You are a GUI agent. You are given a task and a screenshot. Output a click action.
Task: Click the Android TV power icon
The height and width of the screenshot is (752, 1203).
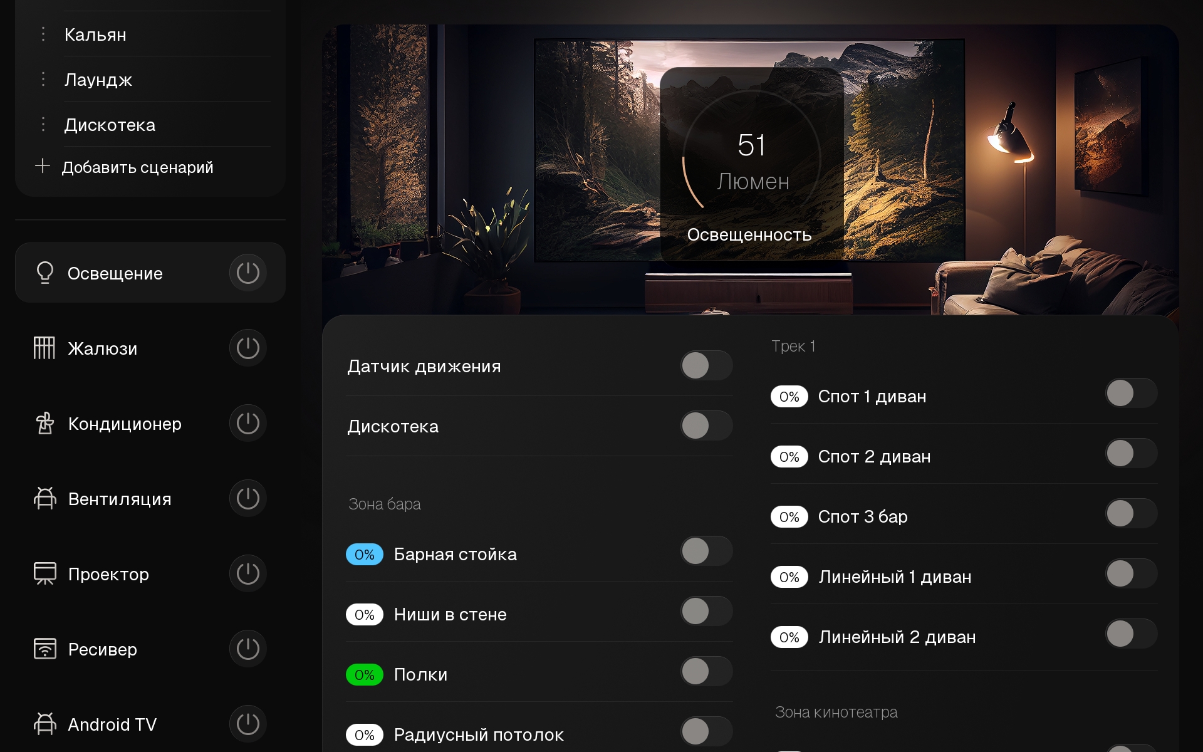(x=247, y=724)
